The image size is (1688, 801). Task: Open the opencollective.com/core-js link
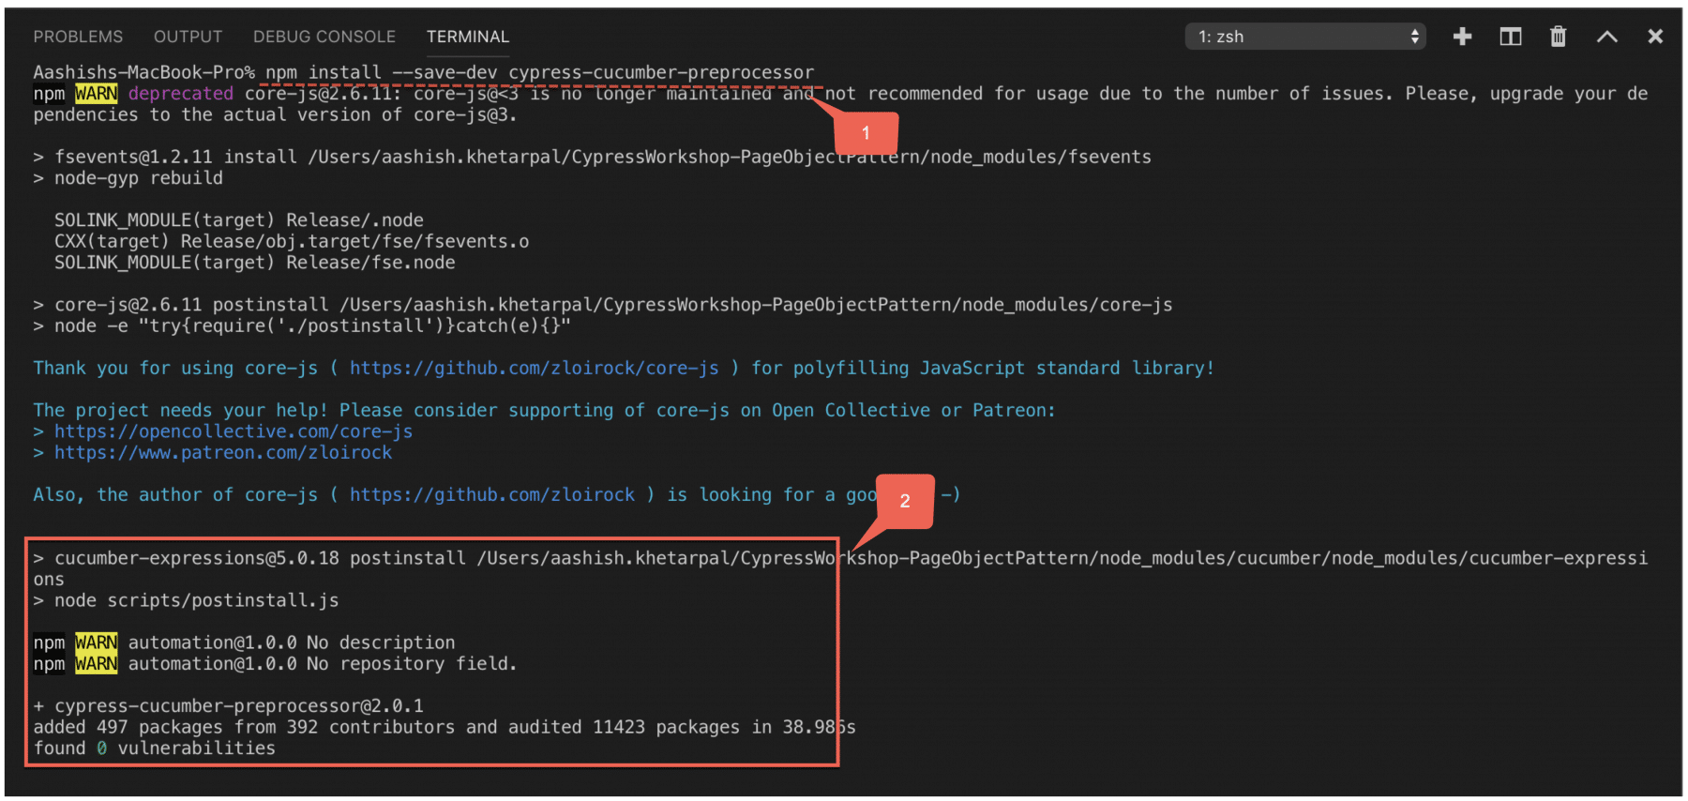click(x=234, y=431)
